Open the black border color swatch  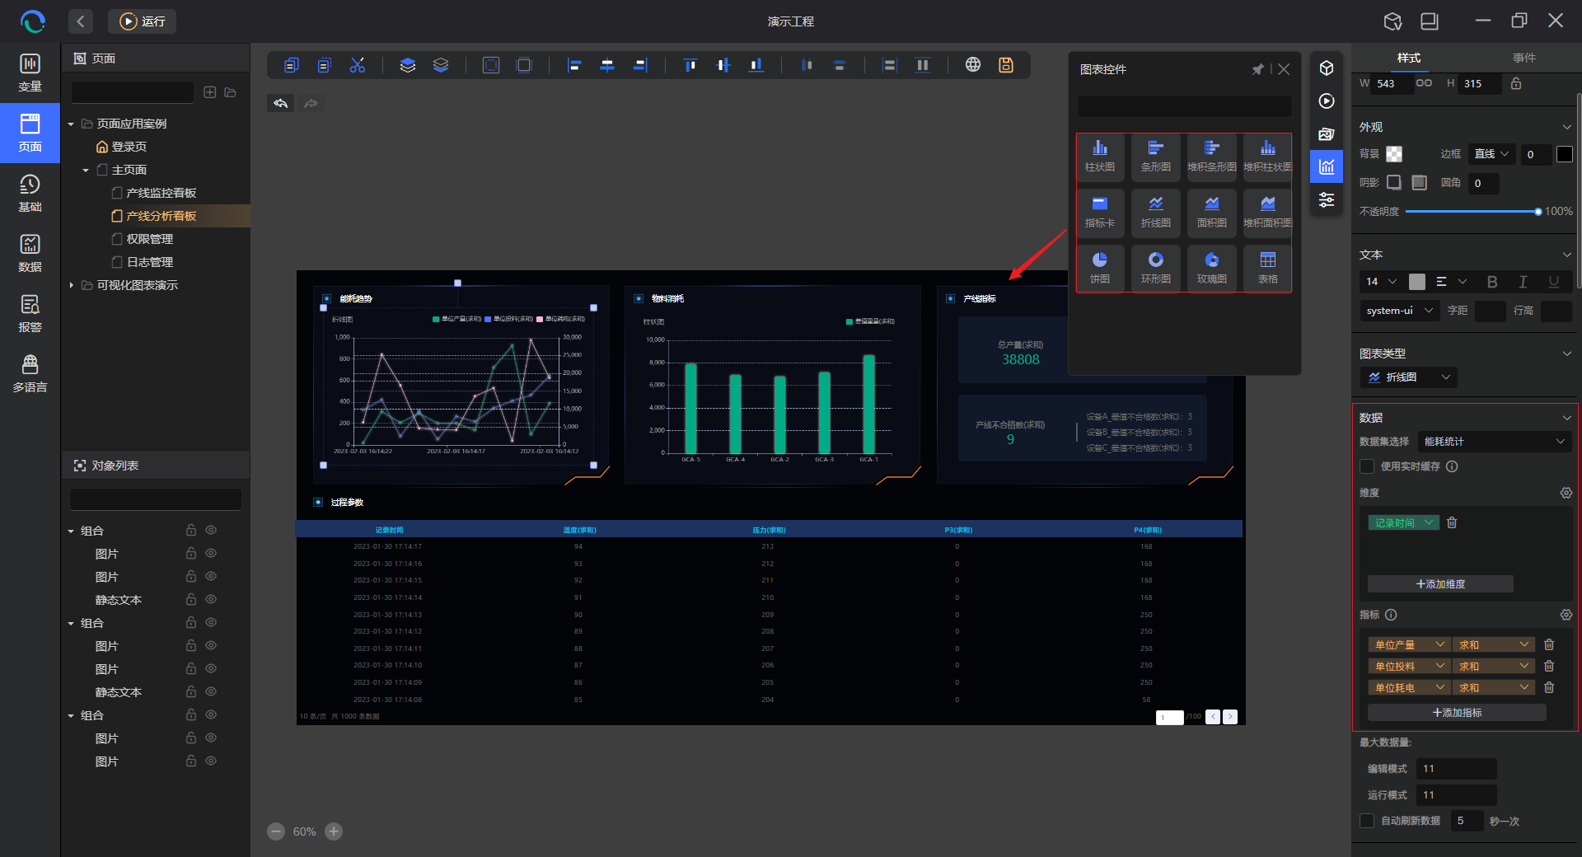[x=1565, y=154]
